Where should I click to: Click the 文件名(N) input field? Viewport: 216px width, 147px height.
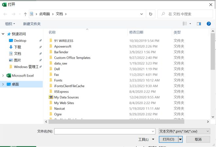(105, 131)
